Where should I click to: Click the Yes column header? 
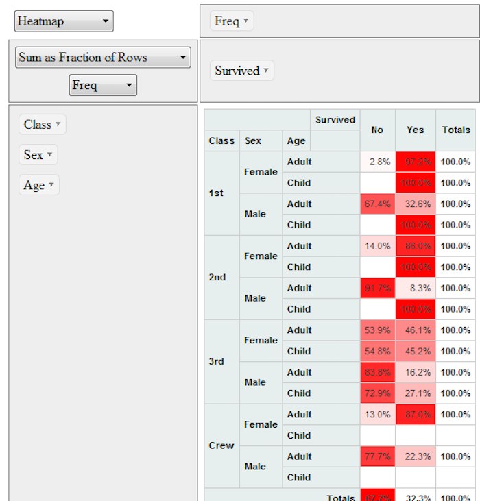tap(415, 130)
